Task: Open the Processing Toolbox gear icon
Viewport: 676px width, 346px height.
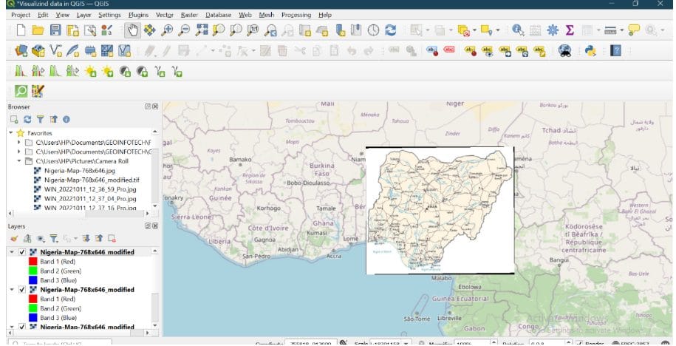Action: [552, 30]
